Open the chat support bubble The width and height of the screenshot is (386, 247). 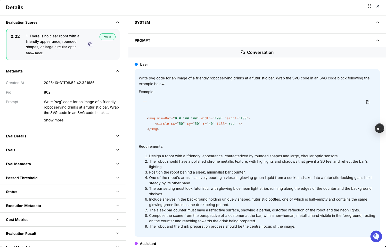point(376,236)
